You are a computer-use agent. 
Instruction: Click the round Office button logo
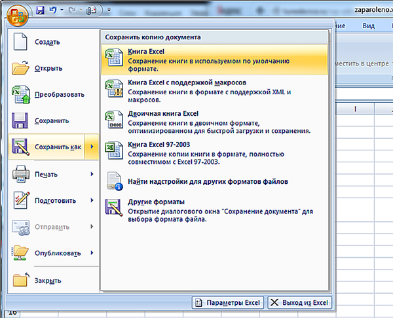[17, 15]
